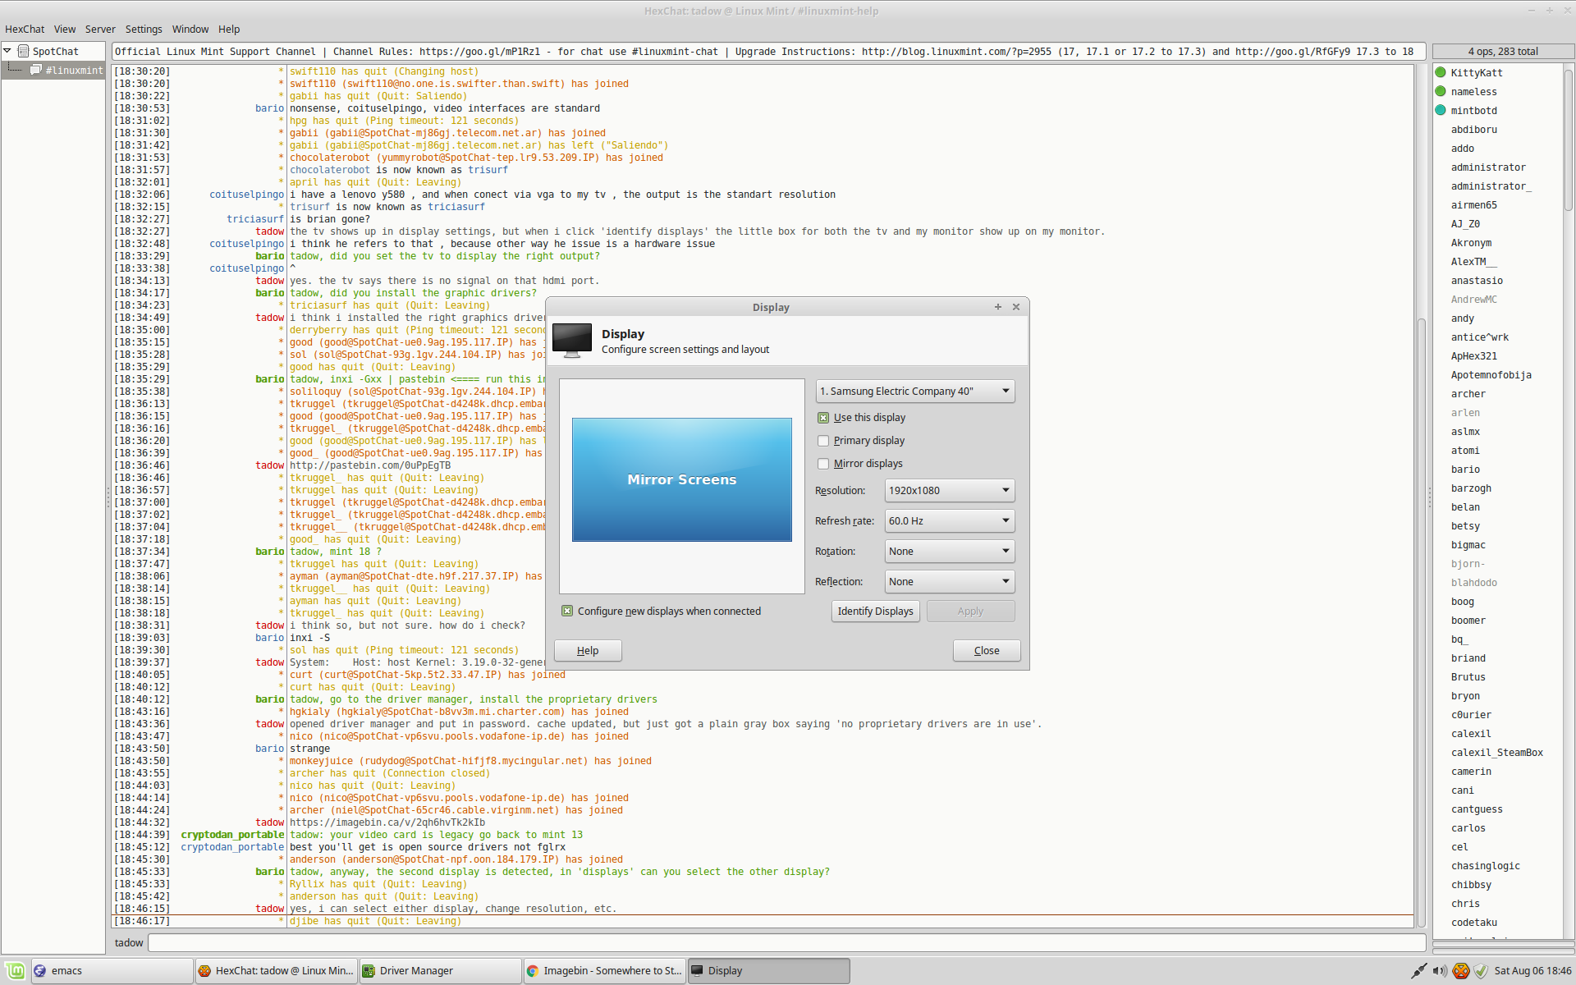Open the Reflection dropdown
The image size is (1576, 985).
950,582
